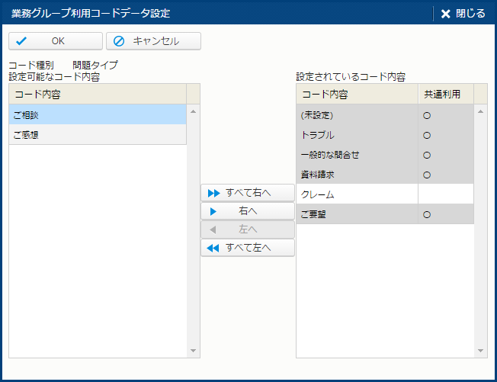497x382 pixels.
Task: Click the double-left arrow icon on すべて左へ
Action: pos(213,248)
